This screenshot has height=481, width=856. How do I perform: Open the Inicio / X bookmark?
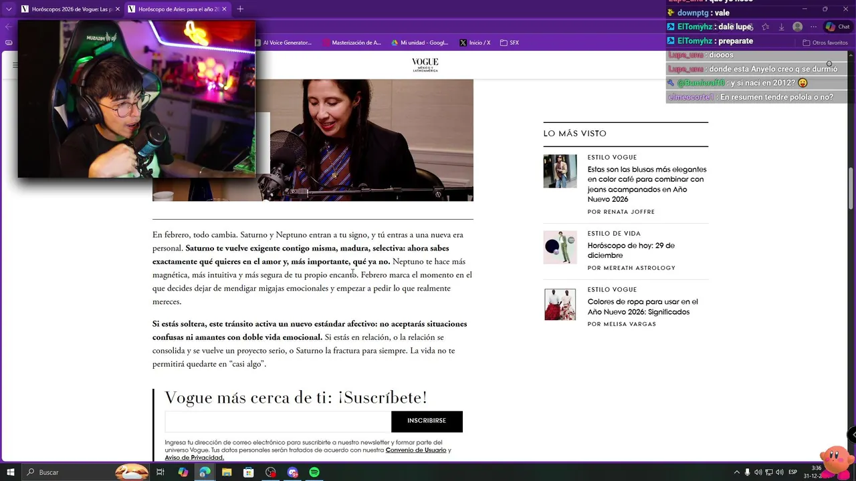point(475,43)
